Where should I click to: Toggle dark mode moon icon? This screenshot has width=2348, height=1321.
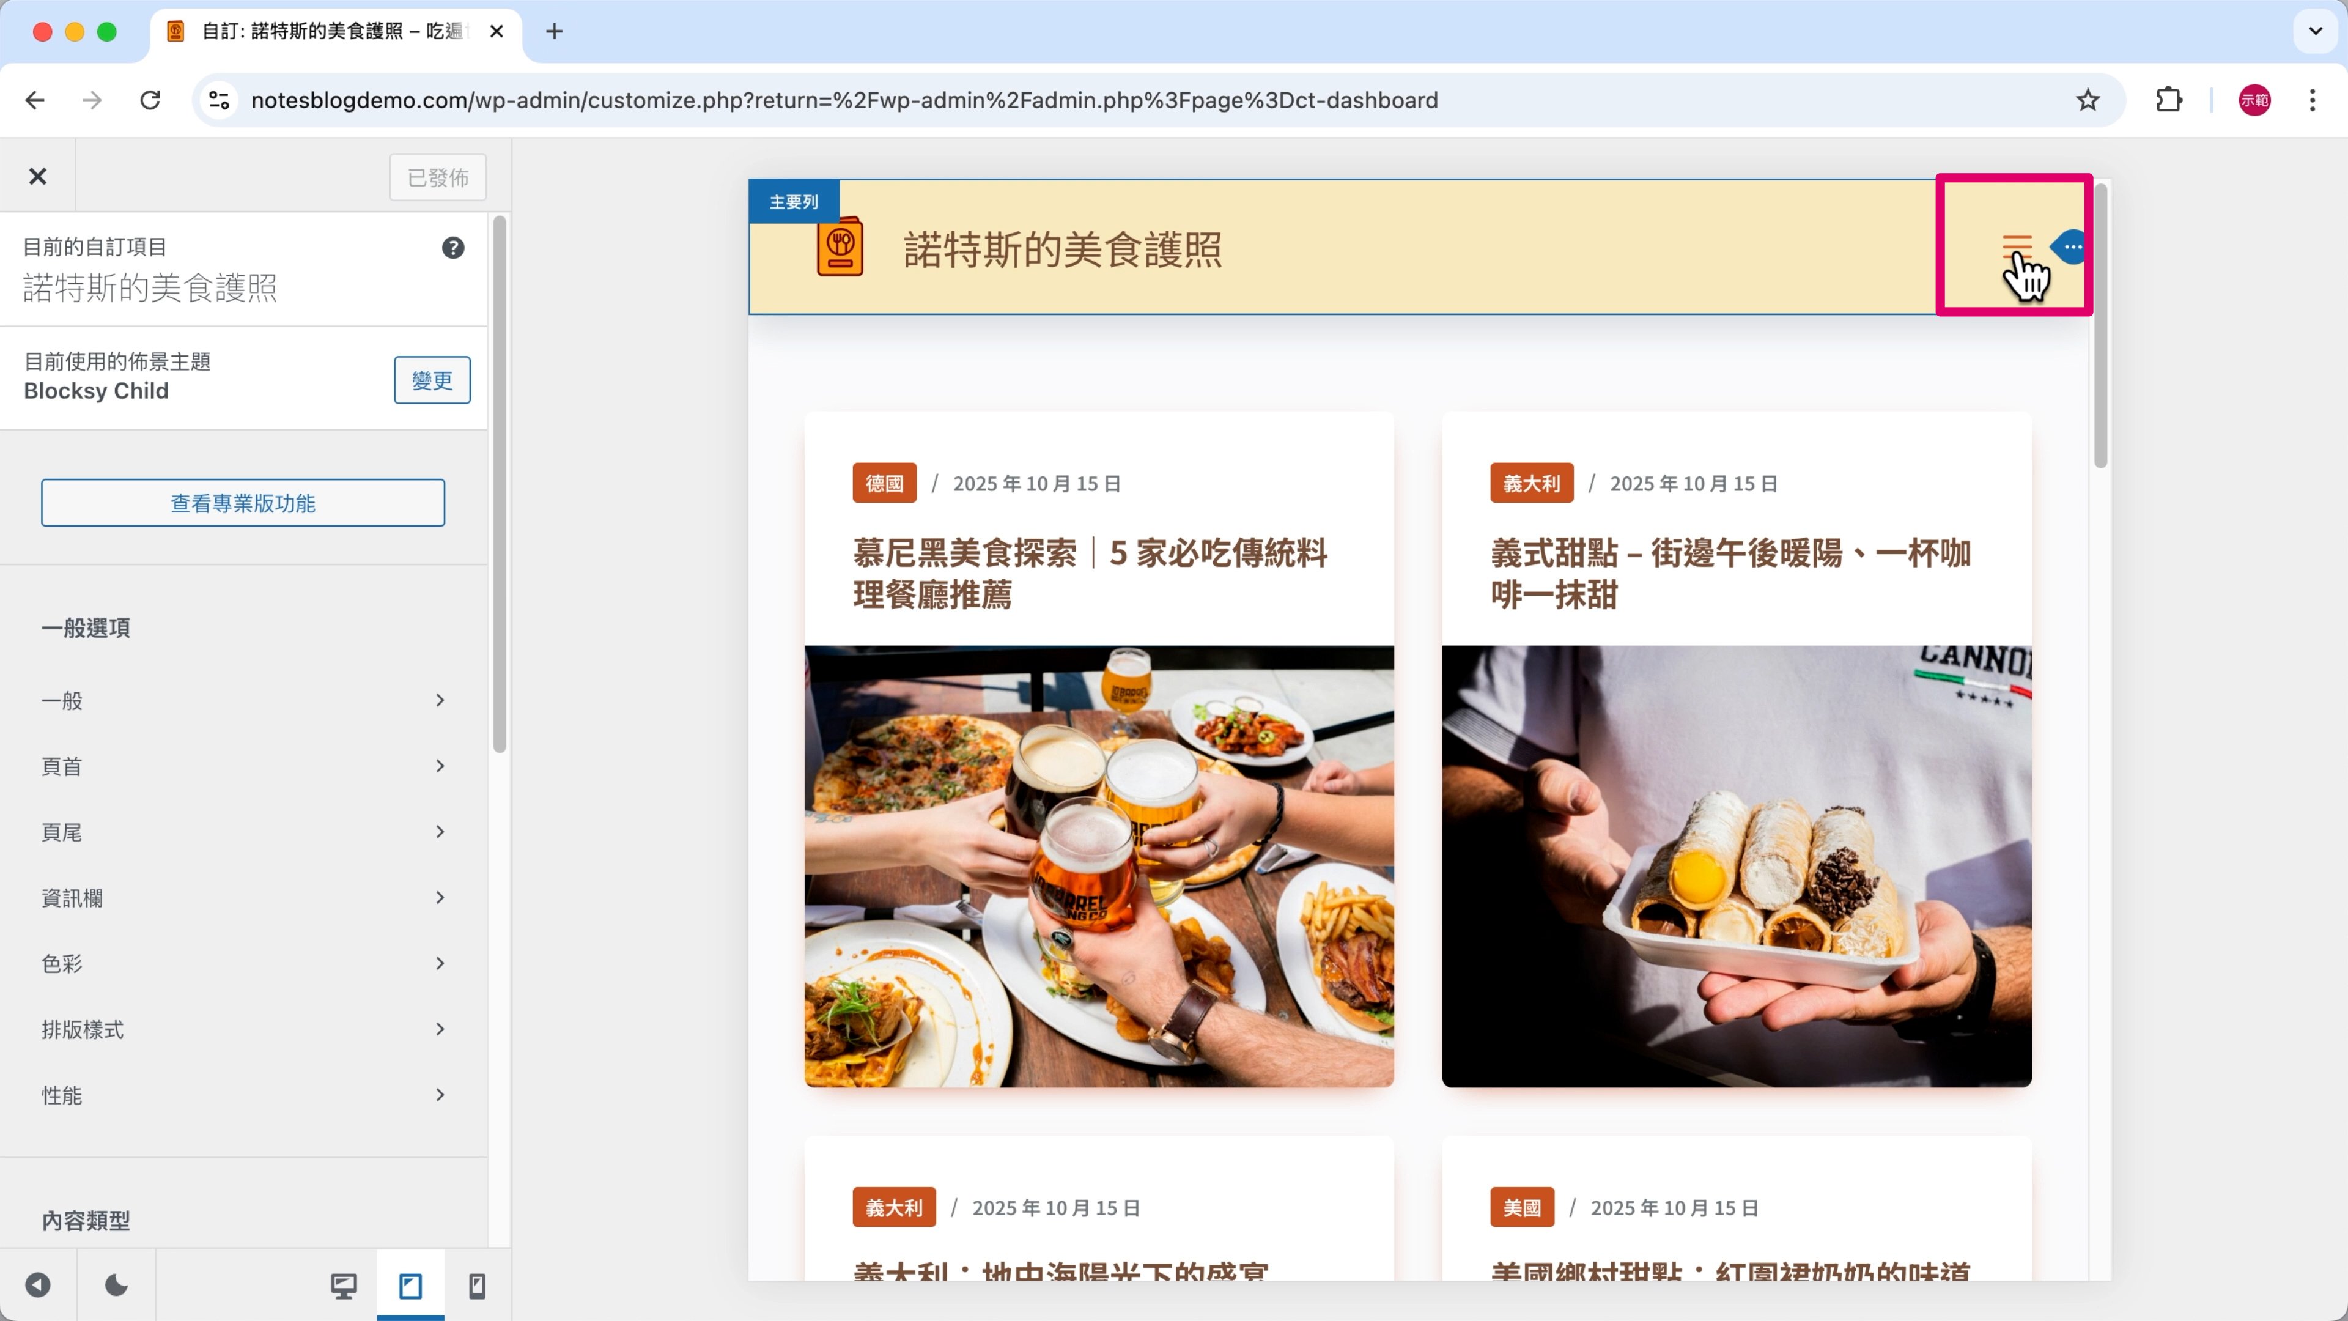[116, 1286]
